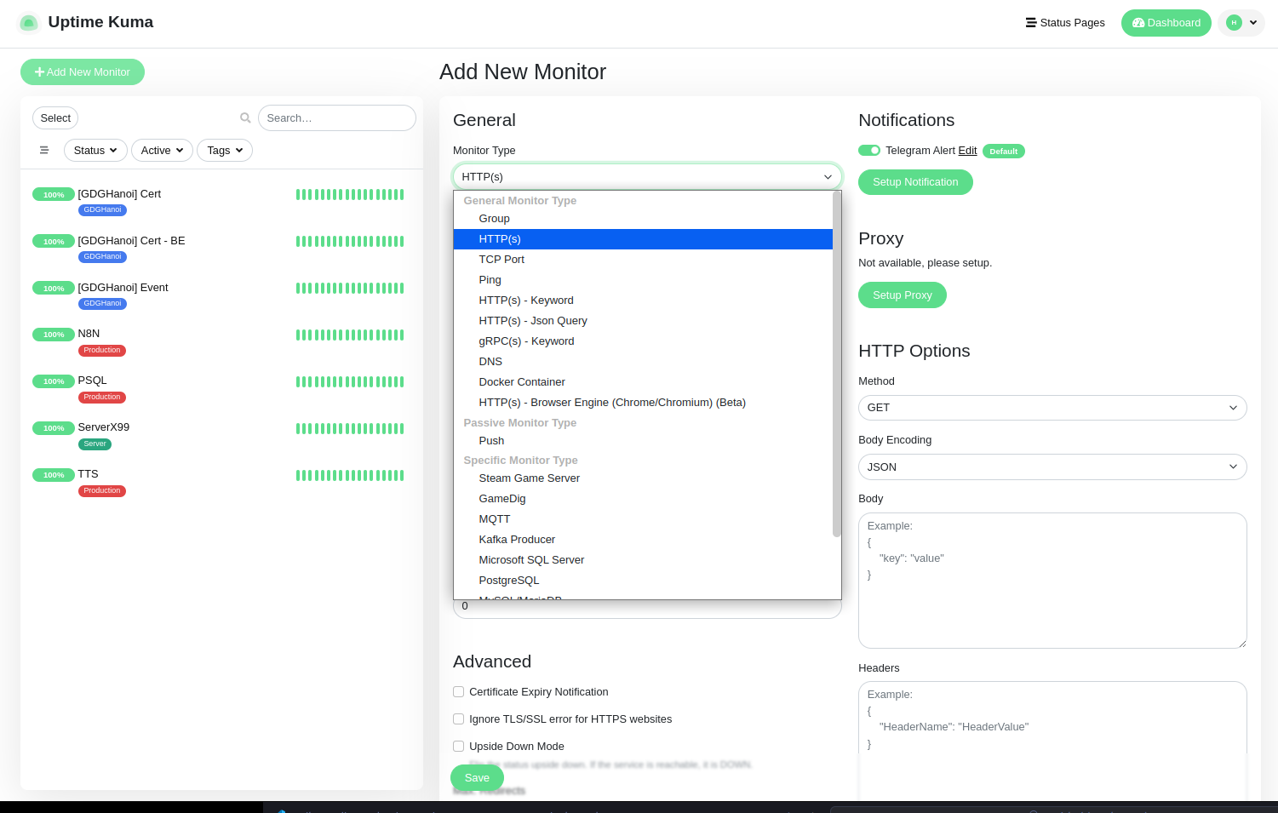Select TCP Port monitor type

pos(643,260)
